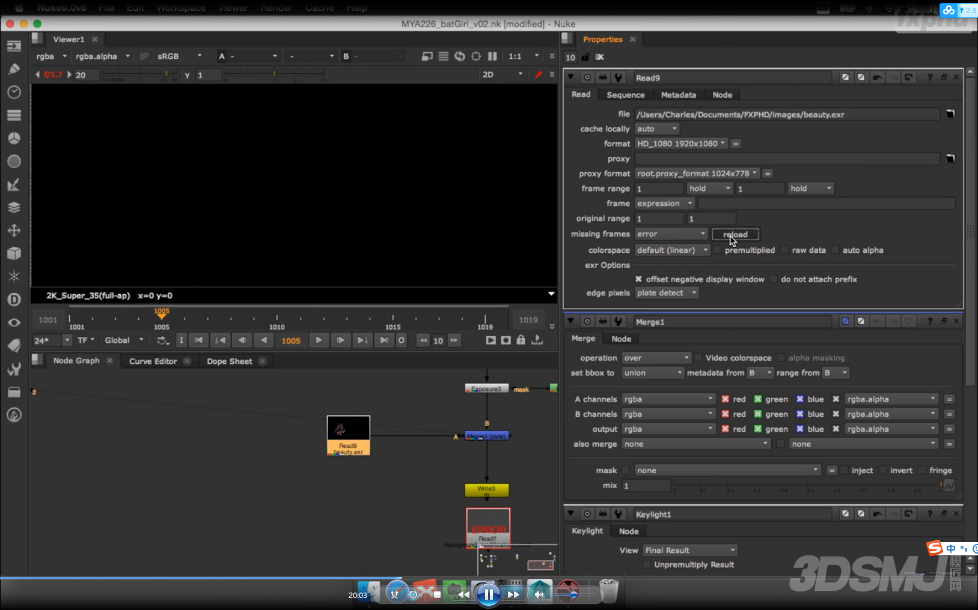This screenshot has height=610, width=978.
Task: Uncheck offset negative display window
Action: point(638,279)
